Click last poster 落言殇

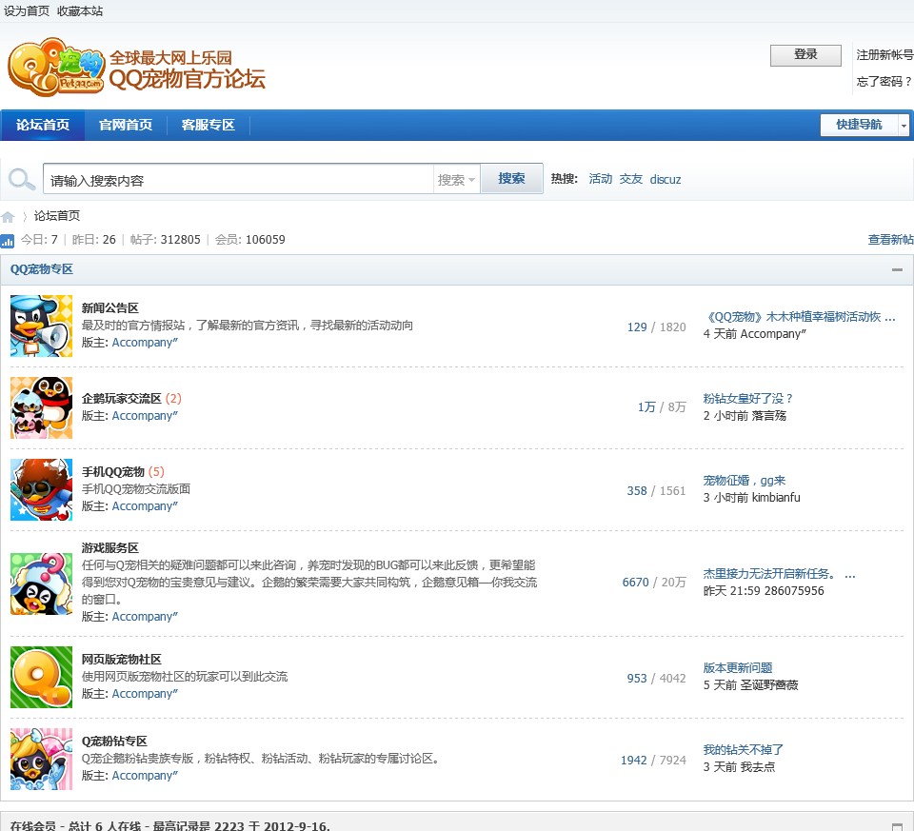(769, 416)
